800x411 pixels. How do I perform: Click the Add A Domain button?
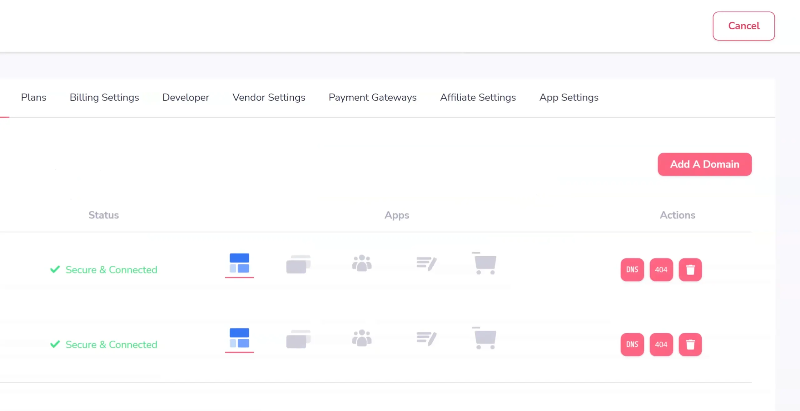[x=704, y=164]
